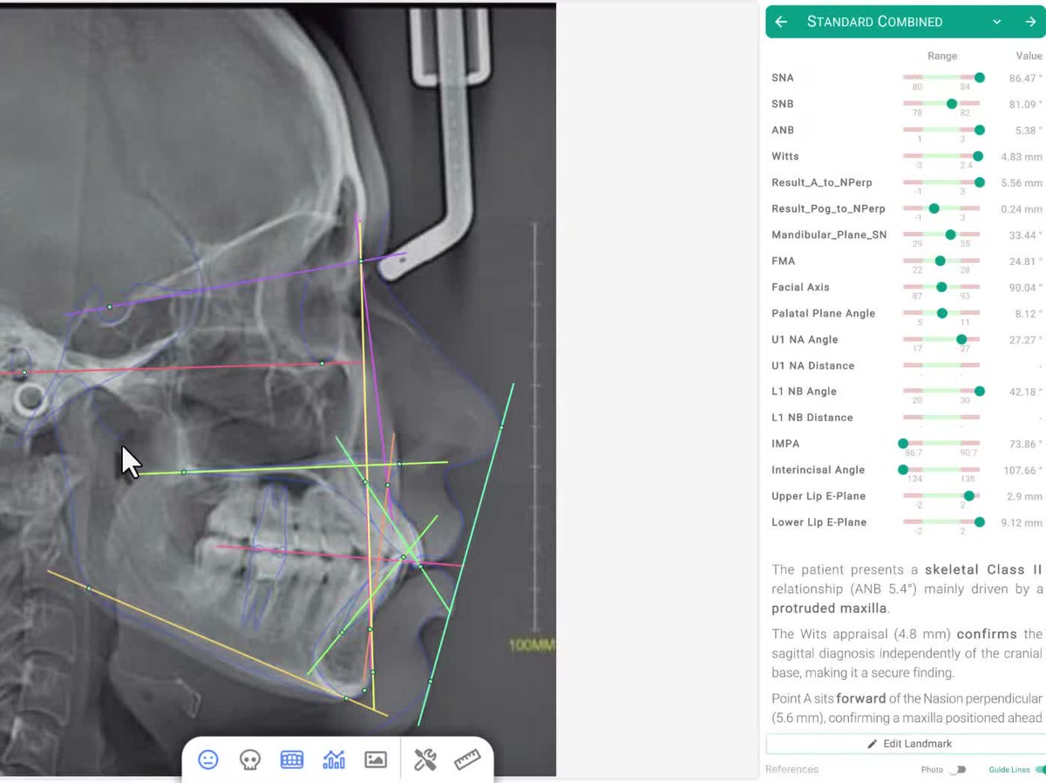Click the 5.38° ANB value
This screenshot has width=1046, height=783.
1029,131
